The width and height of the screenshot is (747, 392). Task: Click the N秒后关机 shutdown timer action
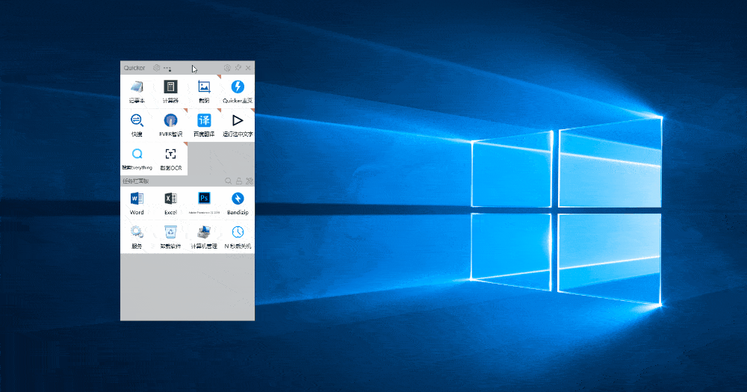click(x=238, y=237)
